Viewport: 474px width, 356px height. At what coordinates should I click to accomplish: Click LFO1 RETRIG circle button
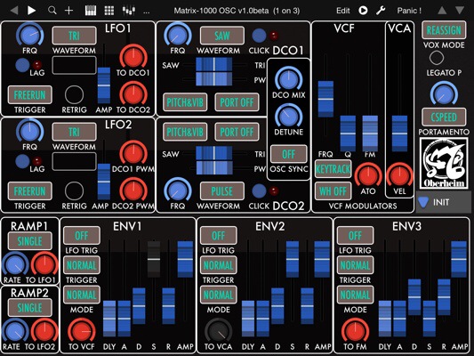[74, 94]
